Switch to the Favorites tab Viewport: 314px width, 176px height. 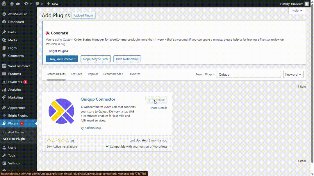[x=134, y=74]
